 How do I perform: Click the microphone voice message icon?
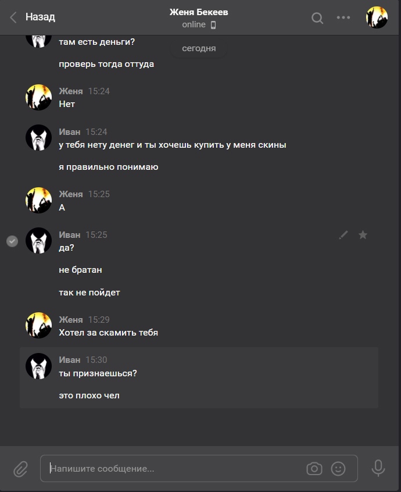378,468
